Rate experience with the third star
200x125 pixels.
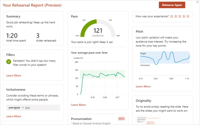(x=180, y=17)
